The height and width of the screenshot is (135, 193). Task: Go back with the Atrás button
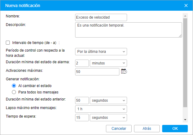click(x=147, y=129)
